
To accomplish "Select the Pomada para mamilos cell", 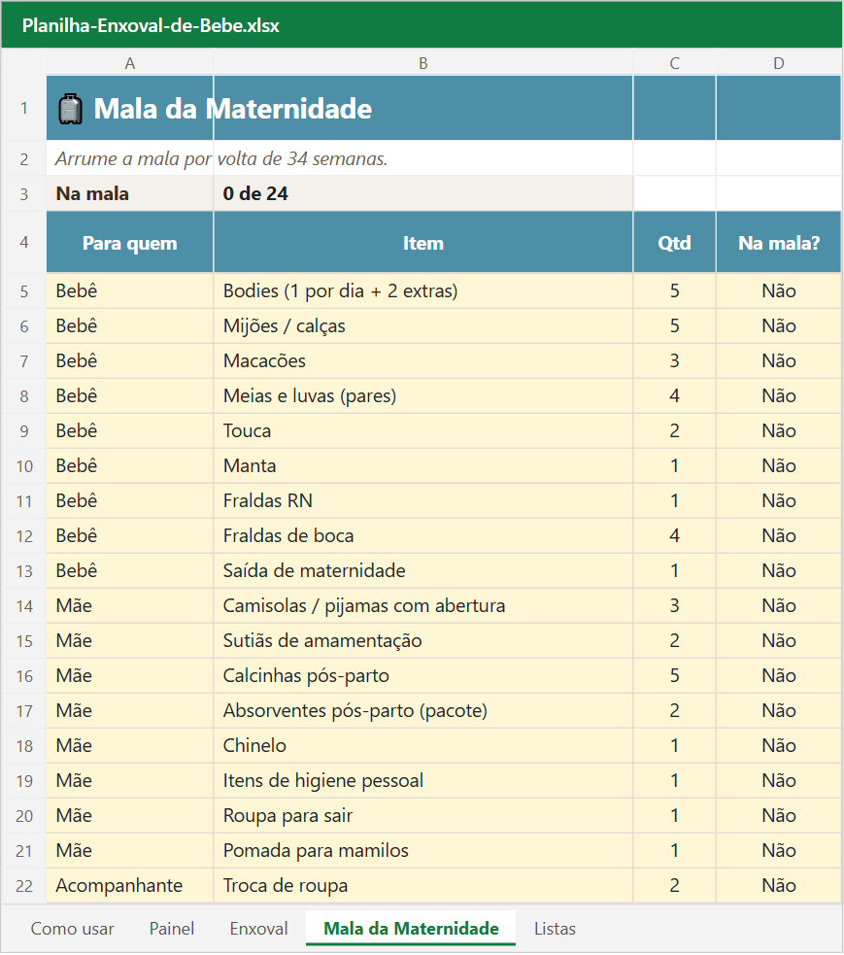I will [x=423, y=851].
